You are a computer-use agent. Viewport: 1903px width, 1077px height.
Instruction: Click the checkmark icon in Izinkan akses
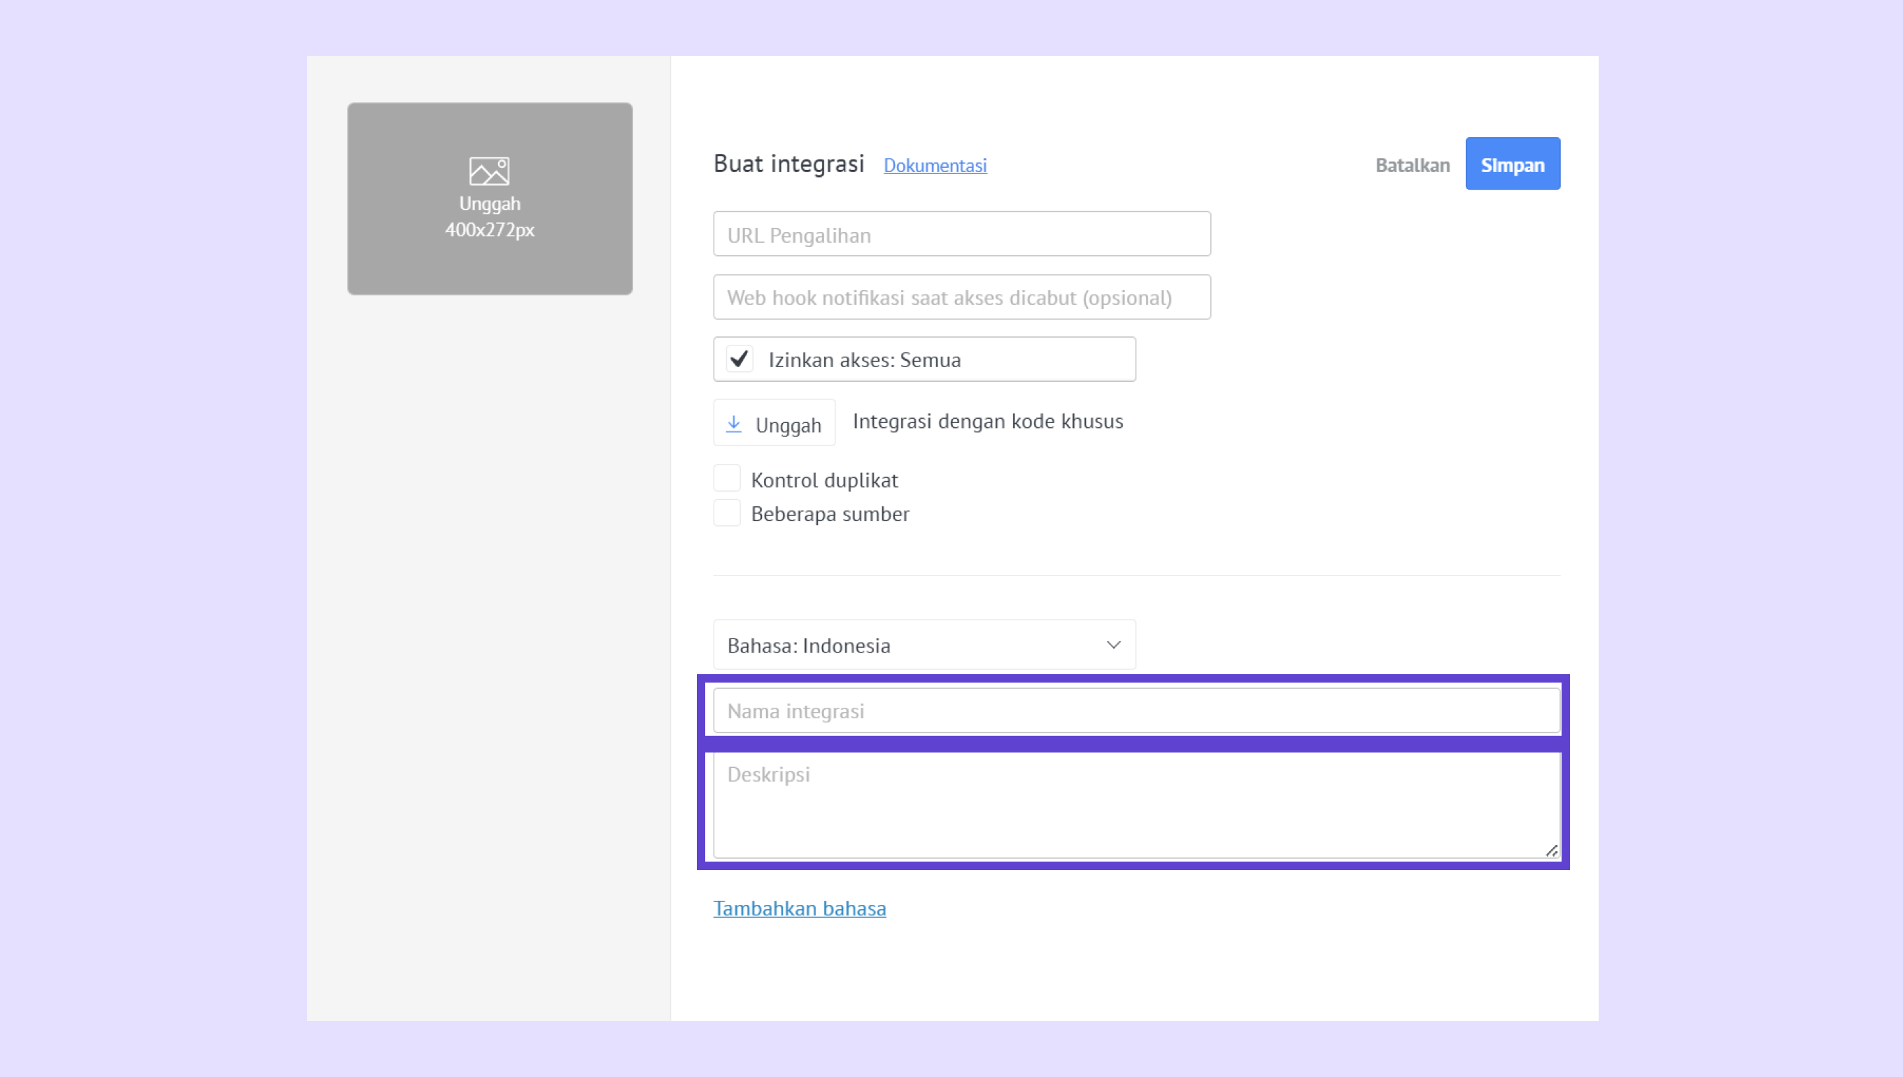[x=739, y=359]
